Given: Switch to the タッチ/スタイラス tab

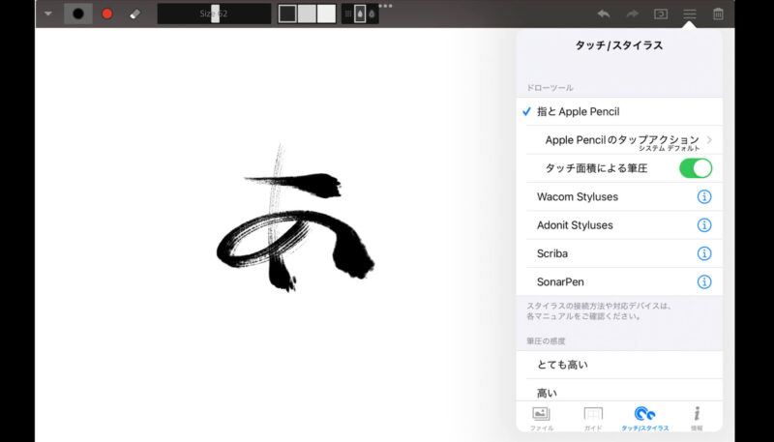Looking at the screenshot, I should (x=644, y=419).
